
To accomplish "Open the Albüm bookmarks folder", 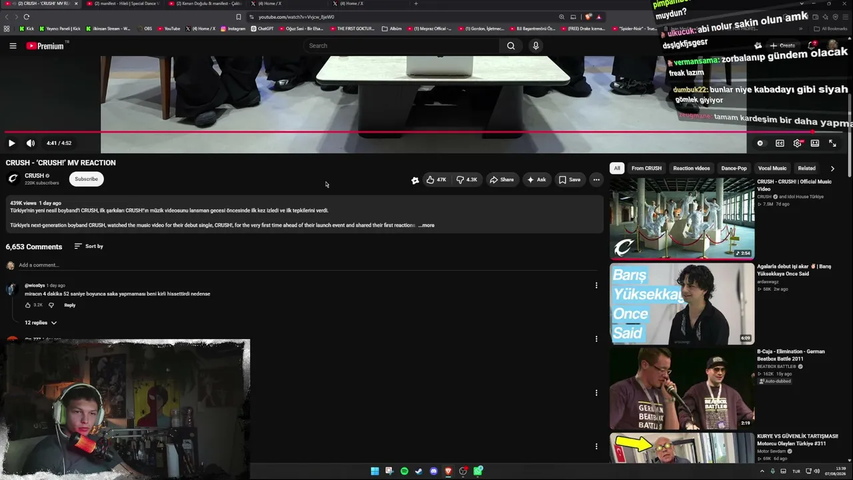I will 392,29.
